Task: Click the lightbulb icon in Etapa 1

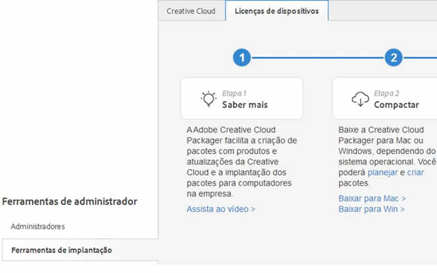Action: [207, 98]
